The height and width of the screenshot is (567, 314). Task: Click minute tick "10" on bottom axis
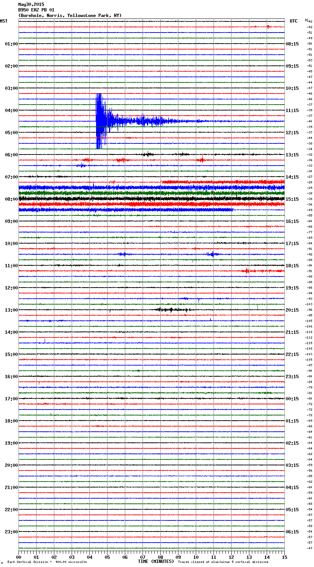[x=196, y=557]
